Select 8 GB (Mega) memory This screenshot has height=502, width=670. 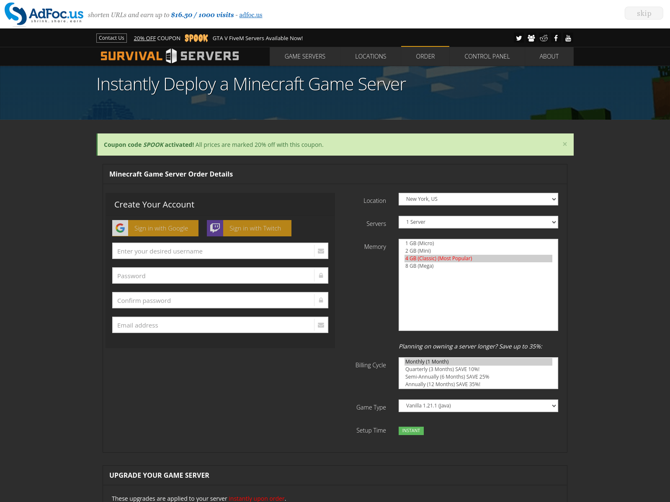click(478, 266)
